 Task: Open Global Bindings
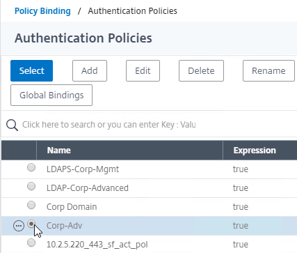pos(51,95)
